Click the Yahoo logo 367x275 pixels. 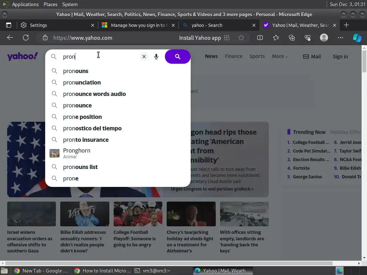pyautogui.click(x=23, y=56)
